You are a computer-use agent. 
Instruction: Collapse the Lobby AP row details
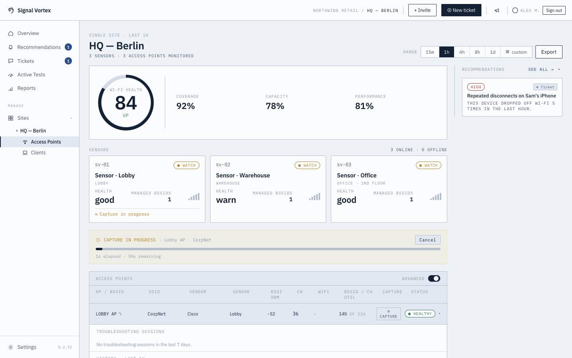click(x=439, y=314)
